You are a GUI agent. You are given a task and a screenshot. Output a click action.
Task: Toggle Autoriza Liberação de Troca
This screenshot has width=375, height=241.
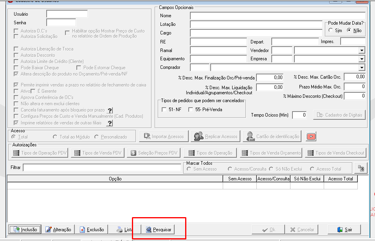pos(16,49)
